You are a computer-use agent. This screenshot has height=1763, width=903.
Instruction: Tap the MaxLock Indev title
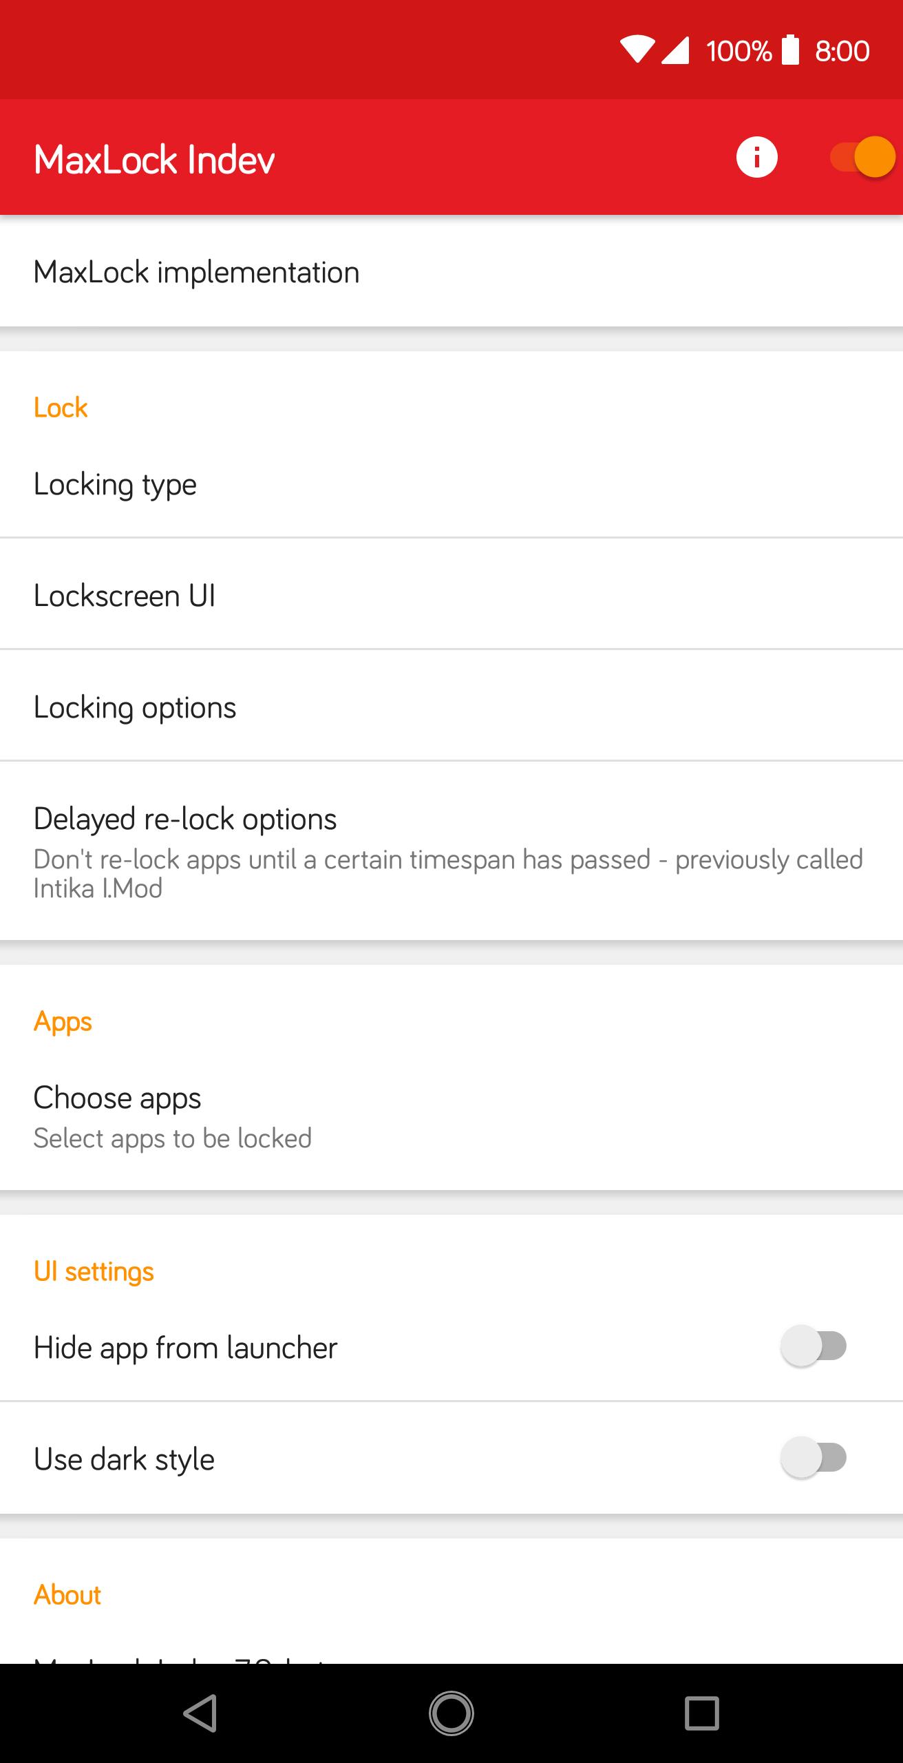click(154, 160)
